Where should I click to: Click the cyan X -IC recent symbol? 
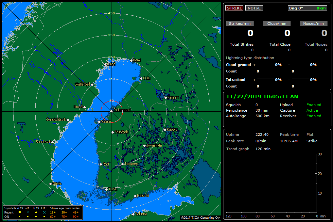pyautogui.click(x=28, y=213)
